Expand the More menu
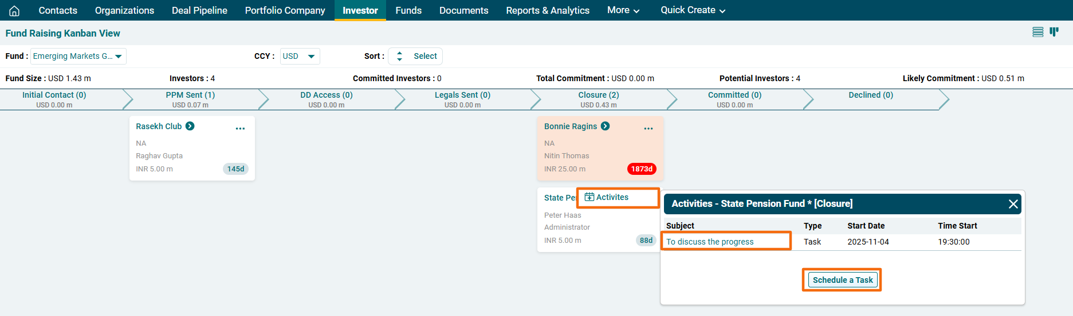The width and height of the screenshot is (1073, 316). [623, 10]
